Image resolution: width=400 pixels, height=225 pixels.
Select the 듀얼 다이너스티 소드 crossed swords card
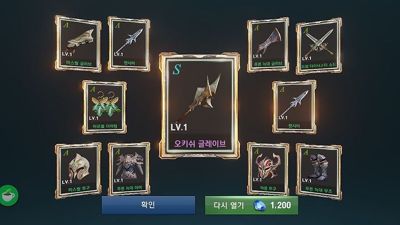point(319,46)
